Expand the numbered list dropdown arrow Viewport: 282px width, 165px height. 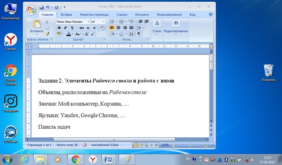coord(126,22)
